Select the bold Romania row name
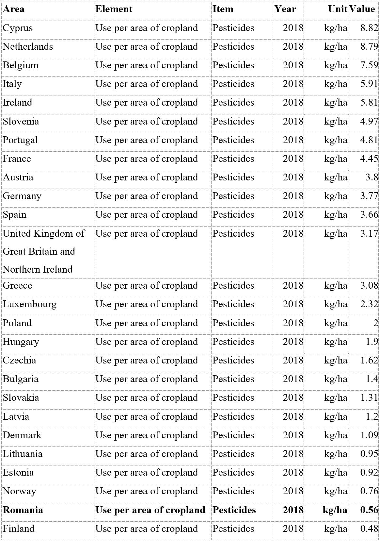 pos(23,510)
